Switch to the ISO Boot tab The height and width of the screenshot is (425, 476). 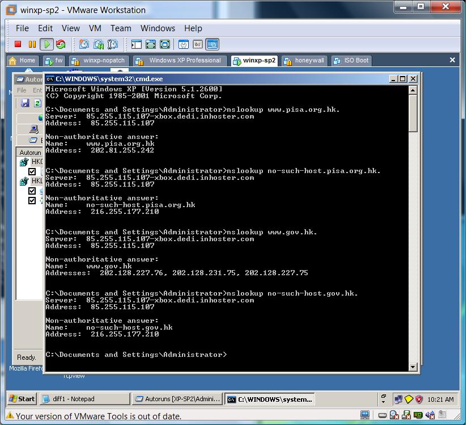[x=351, y=61]
